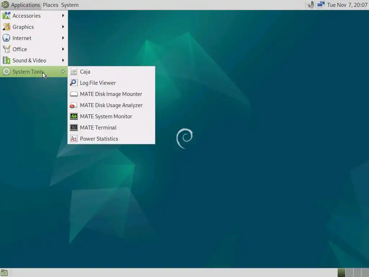Start MATE Disk Usage Analyzer
The image size is (369, 277).
[x=111, y=105]
